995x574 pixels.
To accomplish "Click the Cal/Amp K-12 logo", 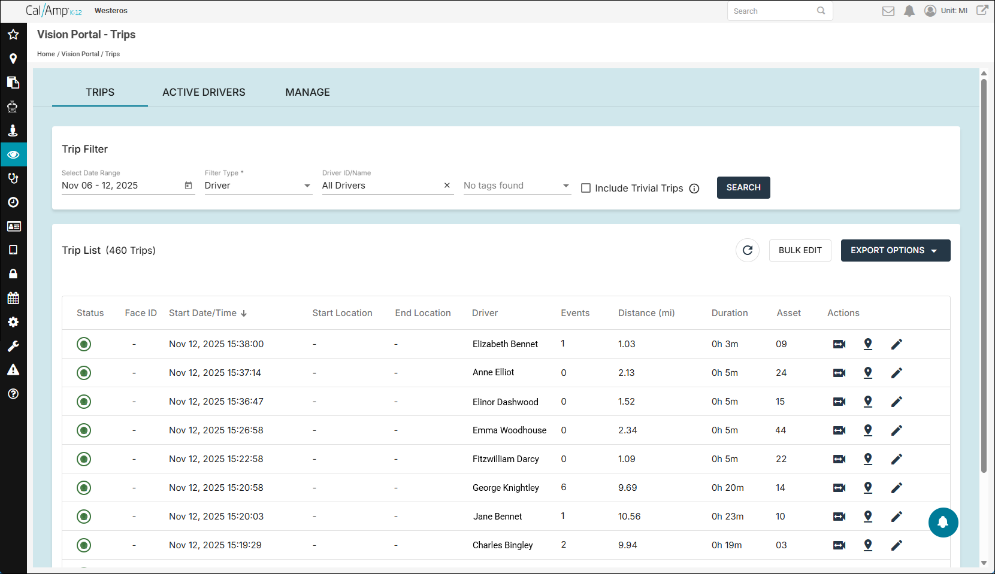I will tap(54, 11).
